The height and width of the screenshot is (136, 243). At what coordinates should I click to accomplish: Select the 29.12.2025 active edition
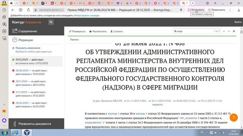[x=36, y=61]
